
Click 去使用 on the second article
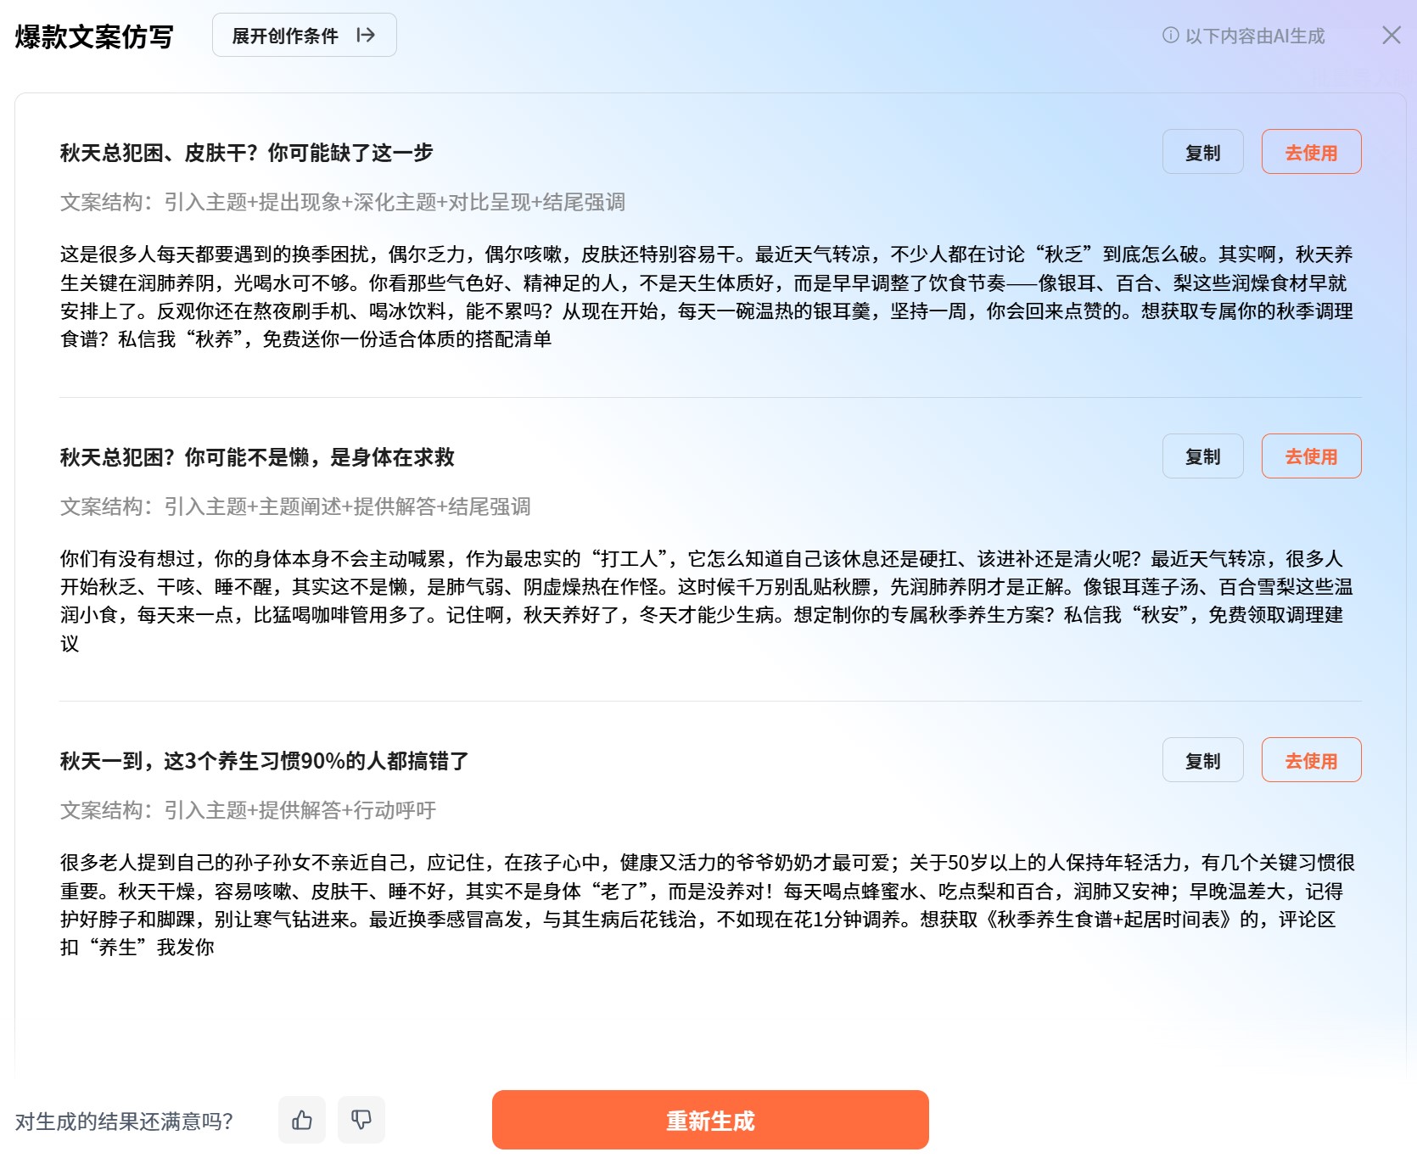coord(1311,456)
